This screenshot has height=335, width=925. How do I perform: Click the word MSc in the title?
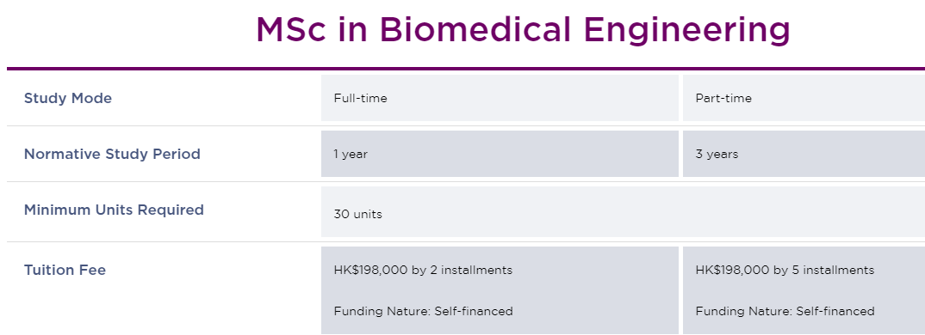291,29
